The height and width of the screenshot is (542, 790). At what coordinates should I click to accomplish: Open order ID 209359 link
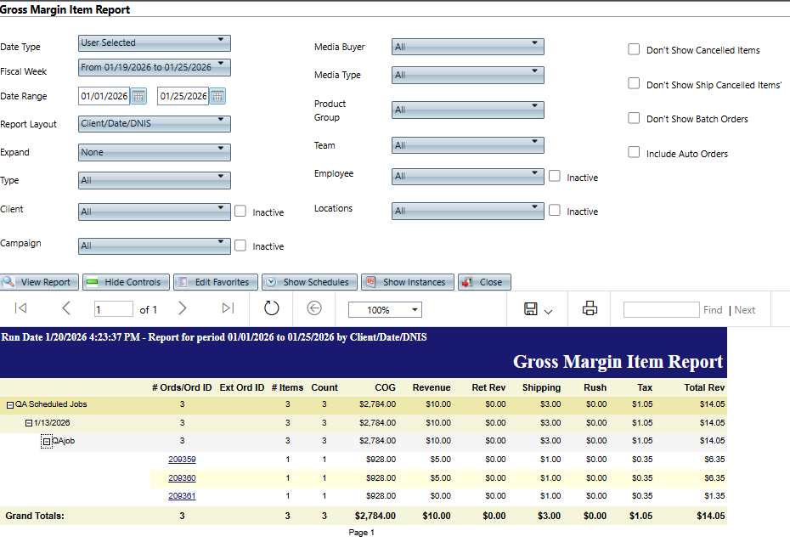click(x=182, y=460)
